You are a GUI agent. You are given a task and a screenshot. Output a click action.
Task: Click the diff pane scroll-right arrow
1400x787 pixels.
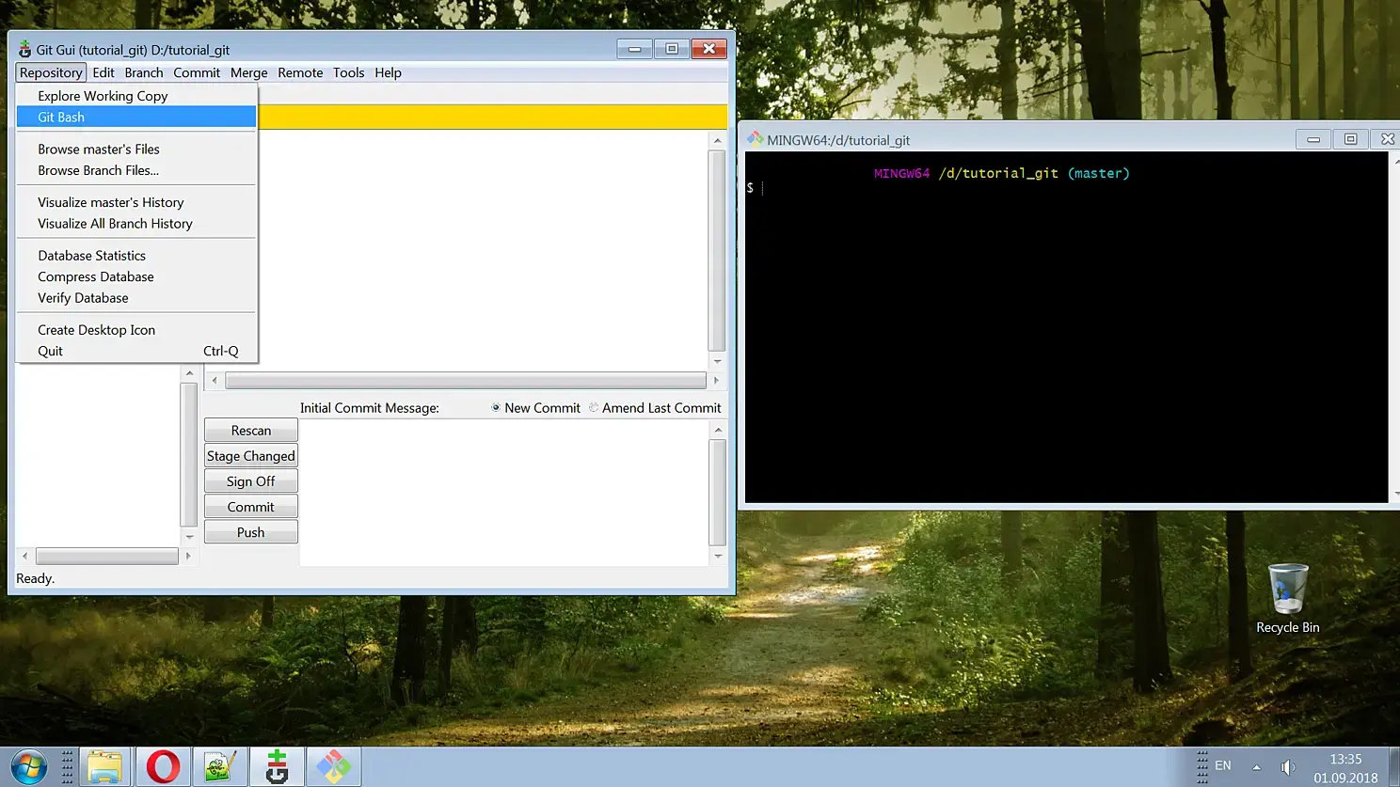pyautogui.click(x=717, y=381)
